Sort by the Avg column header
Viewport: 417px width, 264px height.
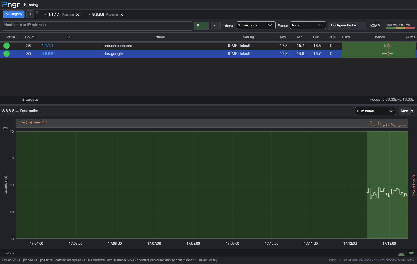click(283, 37)
